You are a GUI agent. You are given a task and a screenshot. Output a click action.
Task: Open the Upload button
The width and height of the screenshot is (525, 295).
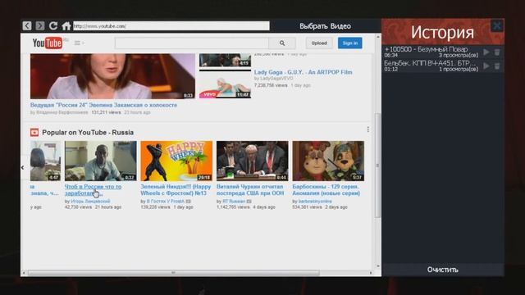tap(319, 43)
